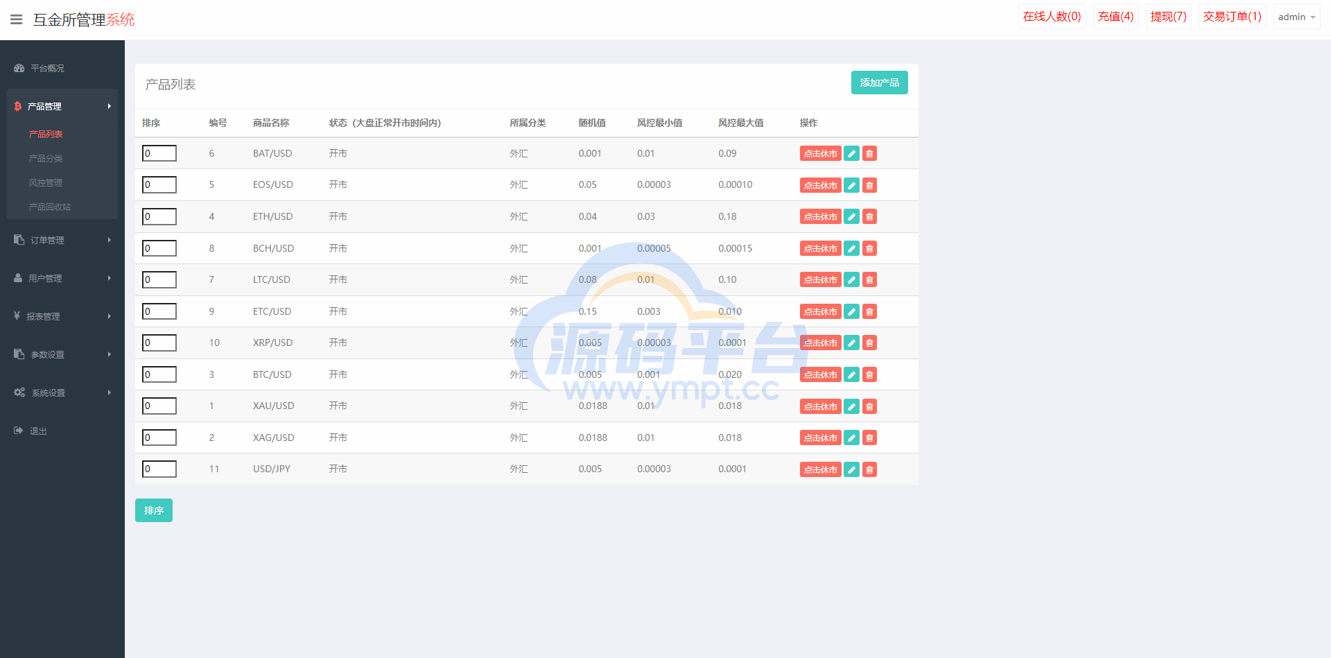Expand the 参数设置 sidebar menu
This screenshot has width=1331, height=658.
click(x=62, y=354)
